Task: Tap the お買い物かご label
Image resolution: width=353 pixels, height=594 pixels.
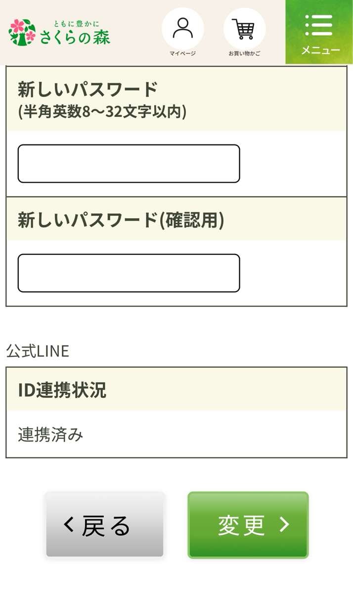Action: pos(244,53)
